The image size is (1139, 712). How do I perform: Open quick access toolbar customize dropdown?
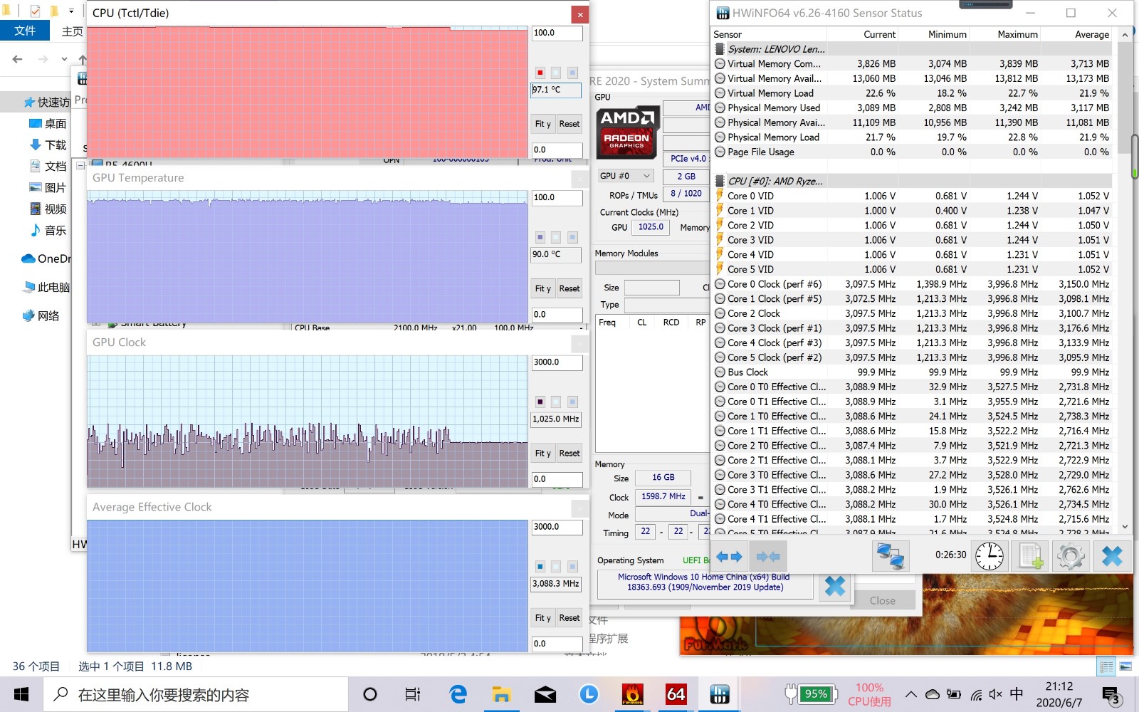(71, 11)
